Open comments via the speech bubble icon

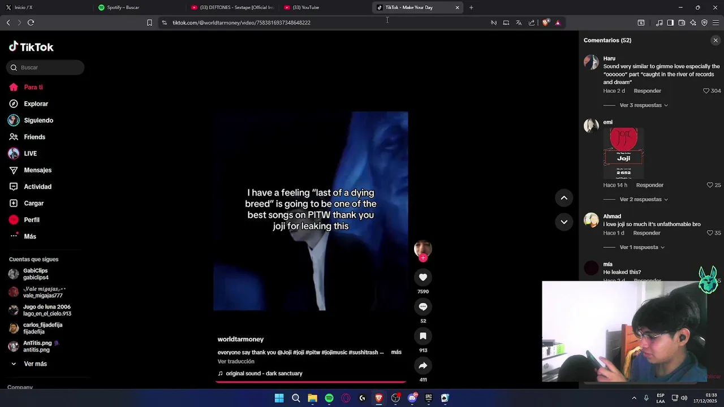click(423, 306)
